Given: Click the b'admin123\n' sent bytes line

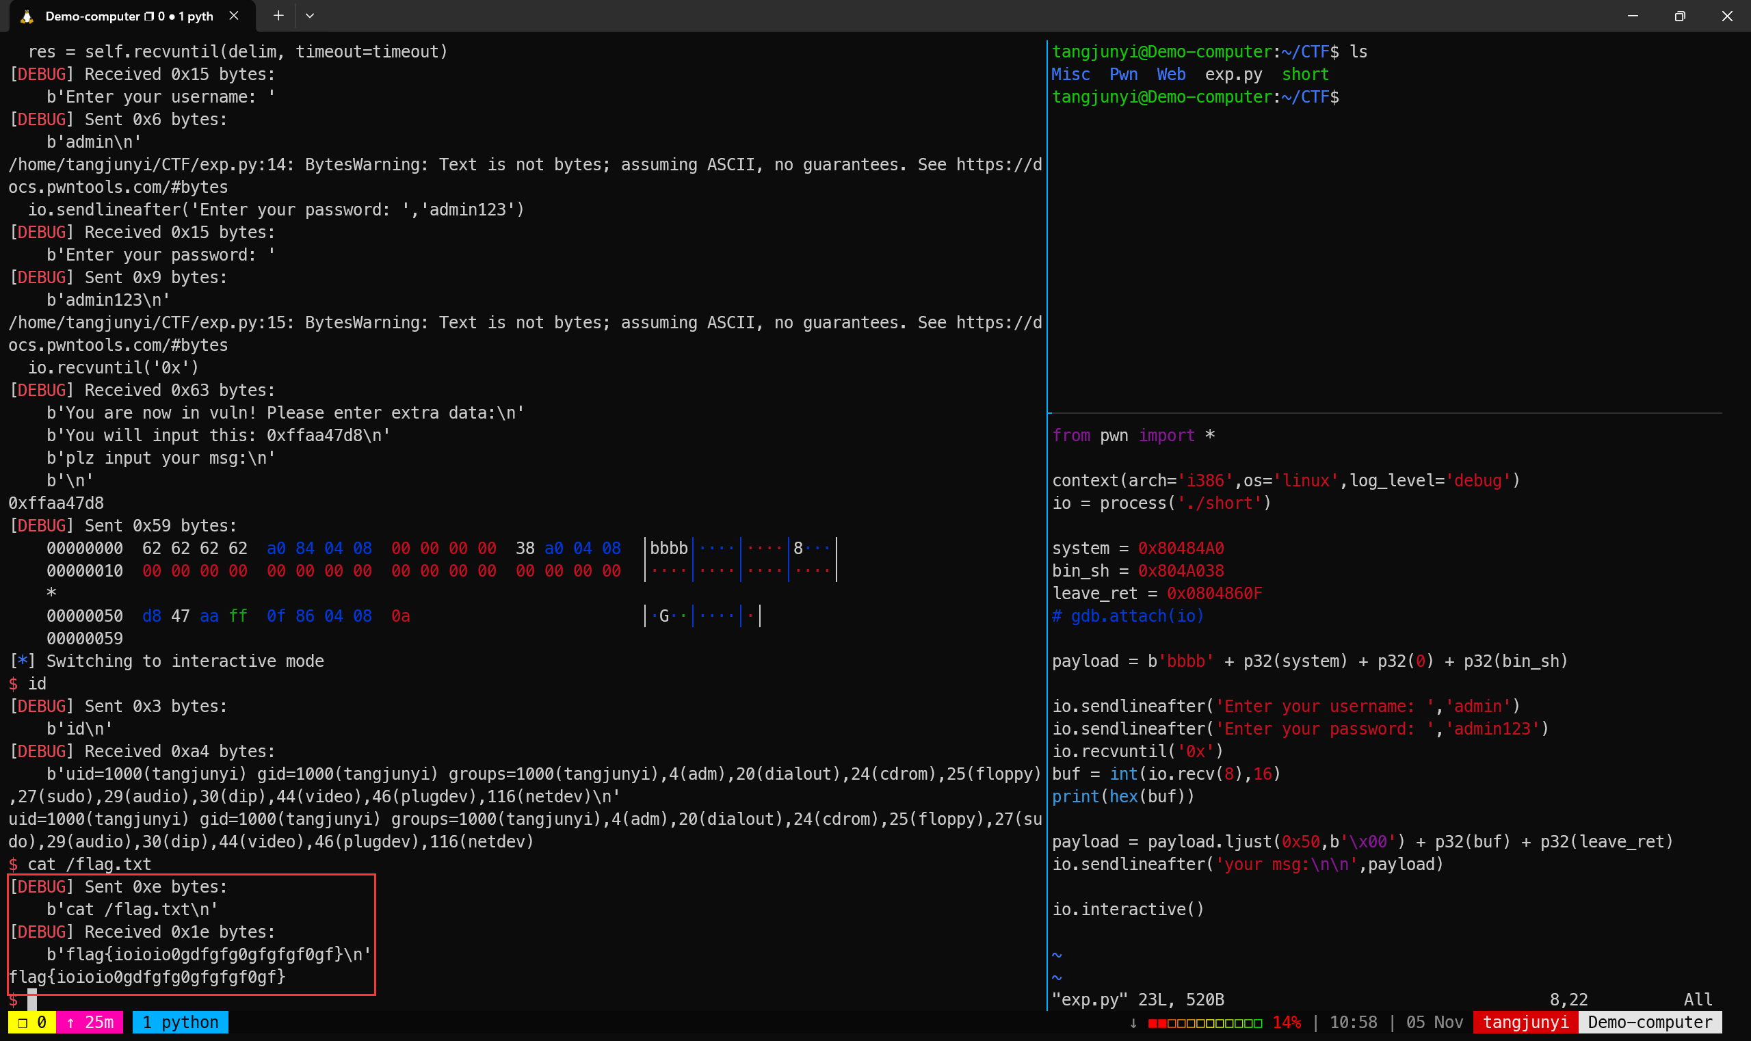Looking at the screenshot, I should 109,300.
